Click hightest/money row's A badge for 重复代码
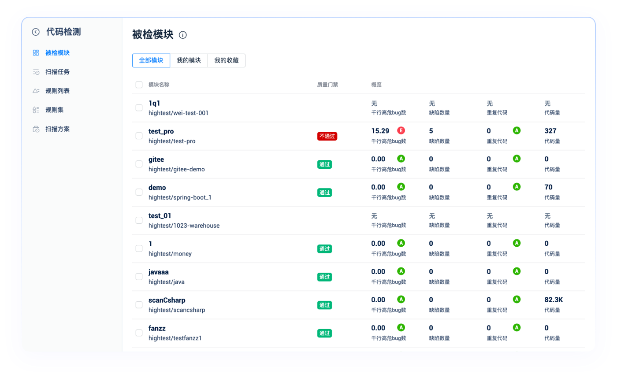The image size is (617, 378). click(517, 243)
